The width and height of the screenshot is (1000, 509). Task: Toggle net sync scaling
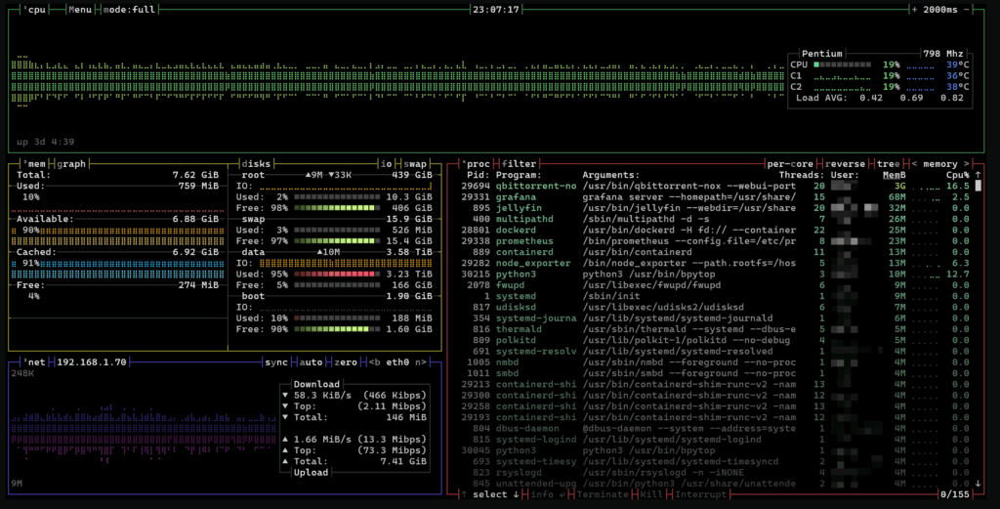tap(276, 362)
